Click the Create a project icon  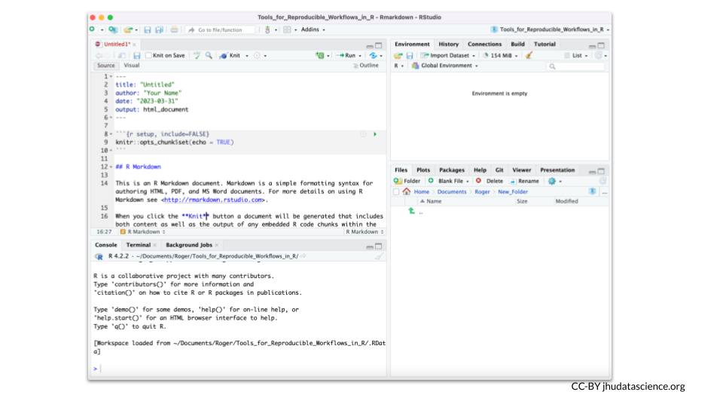click(x=112, y=29)
